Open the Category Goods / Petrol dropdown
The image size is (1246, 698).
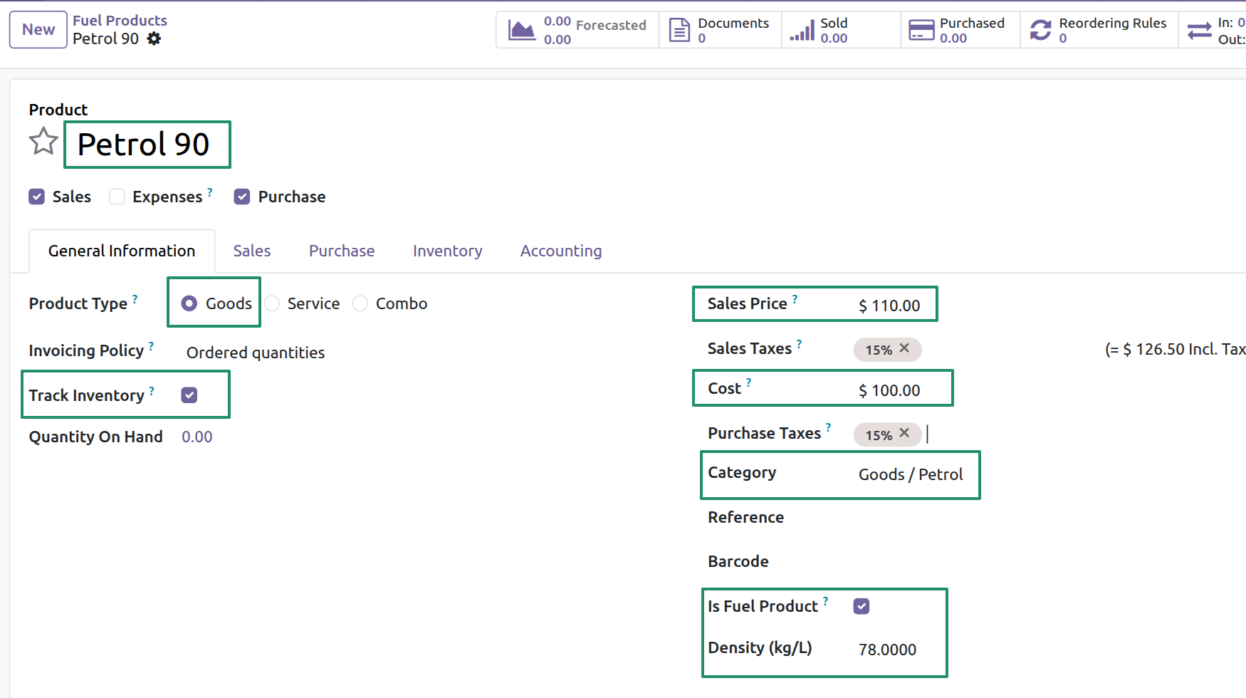tap(911, 474)
